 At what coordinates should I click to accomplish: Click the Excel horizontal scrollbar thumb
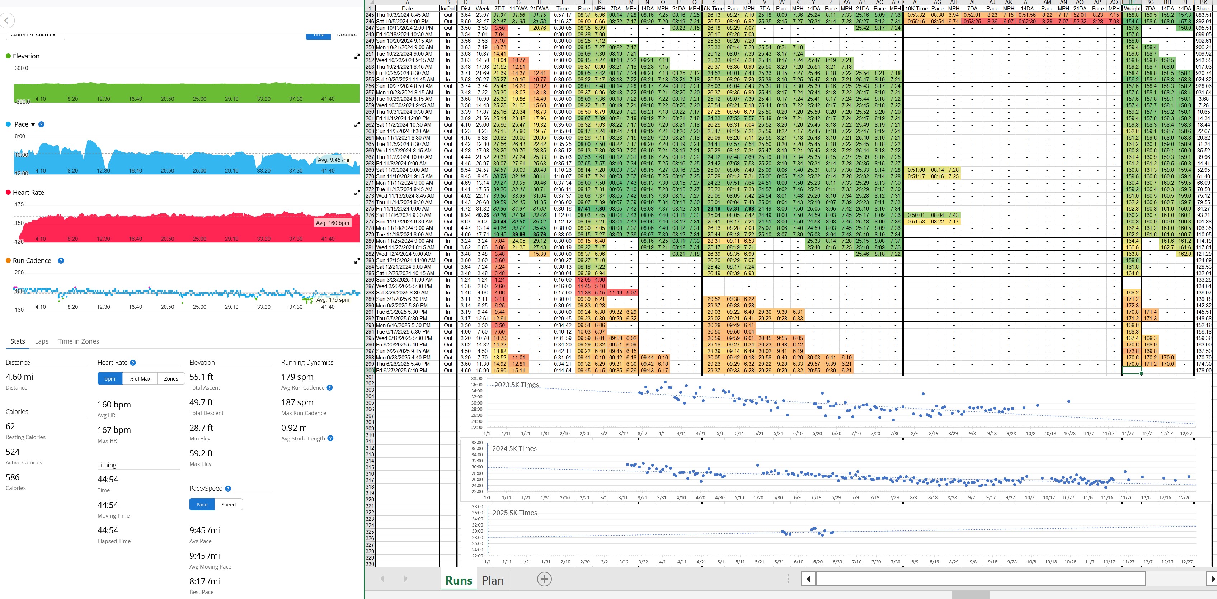click(980, 579)
